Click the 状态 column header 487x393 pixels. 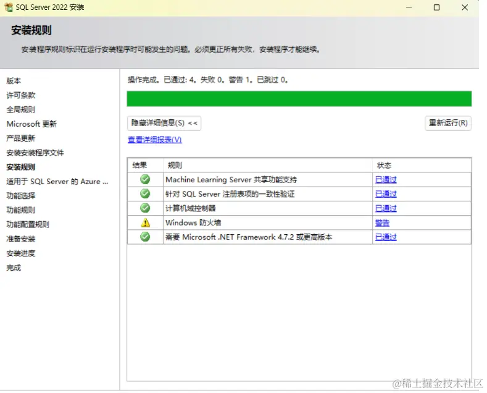point(384,166)
